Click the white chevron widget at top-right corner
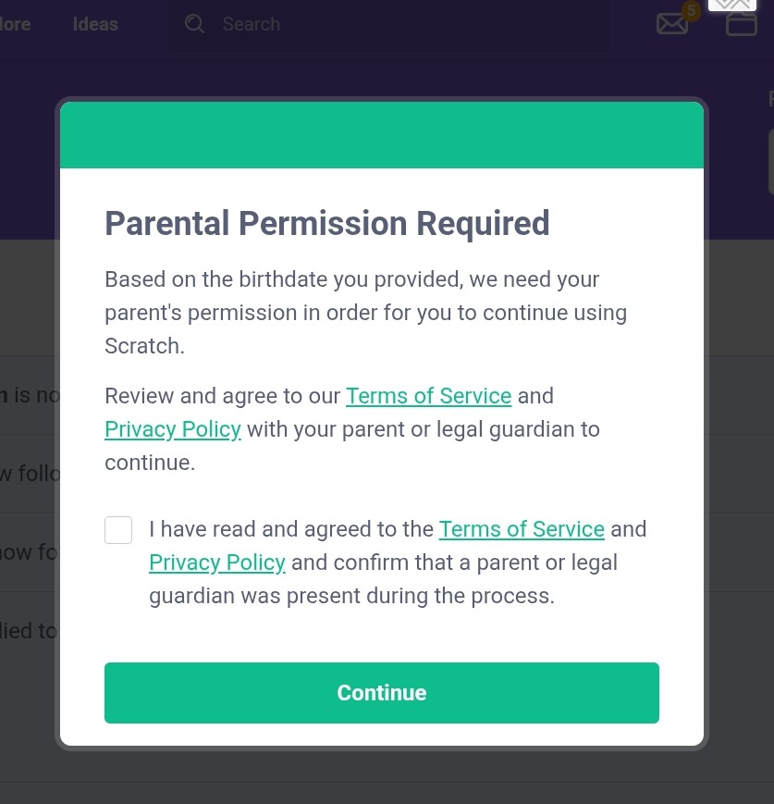The width and height of the screenshot is (774, 804). [x=731, y=5]
